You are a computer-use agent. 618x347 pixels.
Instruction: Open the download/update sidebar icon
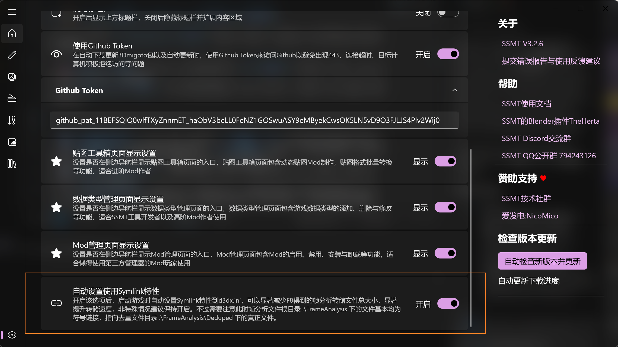12,120
